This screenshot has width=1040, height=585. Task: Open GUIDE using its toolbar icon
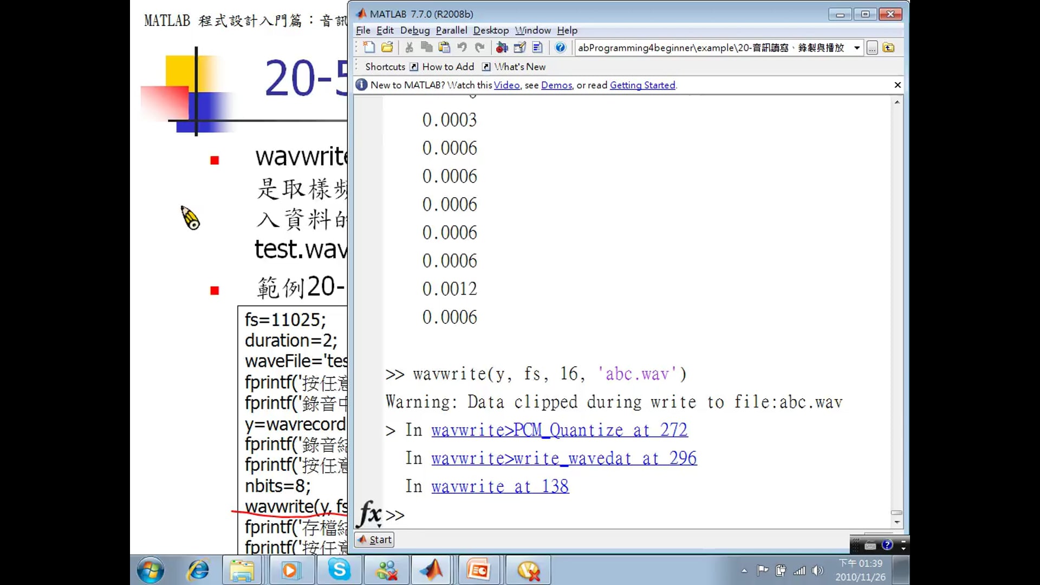pos(519,48)
